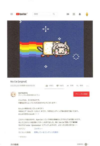Click the magnifier search button
The height and width of the screenshot is (146, 100).
point(54,14)
